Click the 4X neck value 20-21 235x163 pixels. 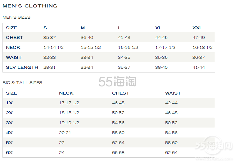coord(65,133)
